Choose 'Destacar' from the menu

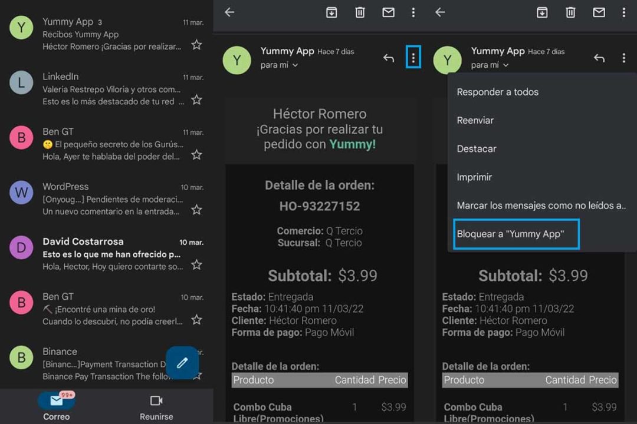[542, 149]
